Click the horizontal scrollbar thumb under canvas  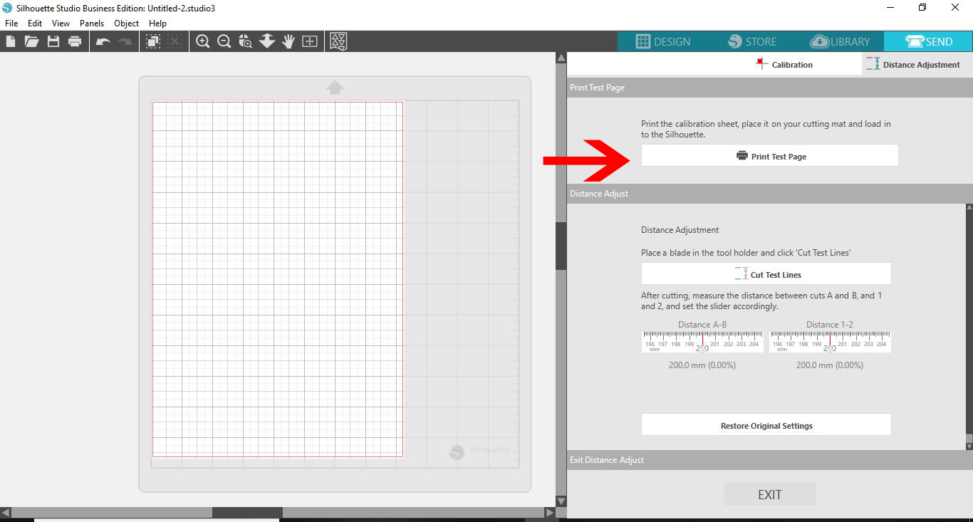coord(247,512)
